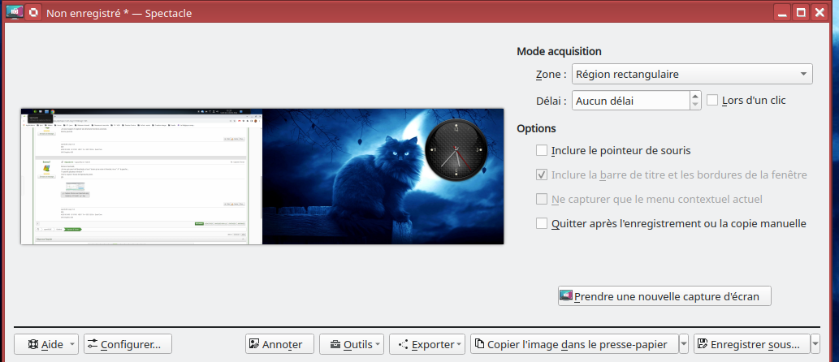Image resolution: width=839 pixels, height=362 pixels.
Task: Increase the Délai value with up arrow
Action: pyautogui.click(x=695, y=96)
